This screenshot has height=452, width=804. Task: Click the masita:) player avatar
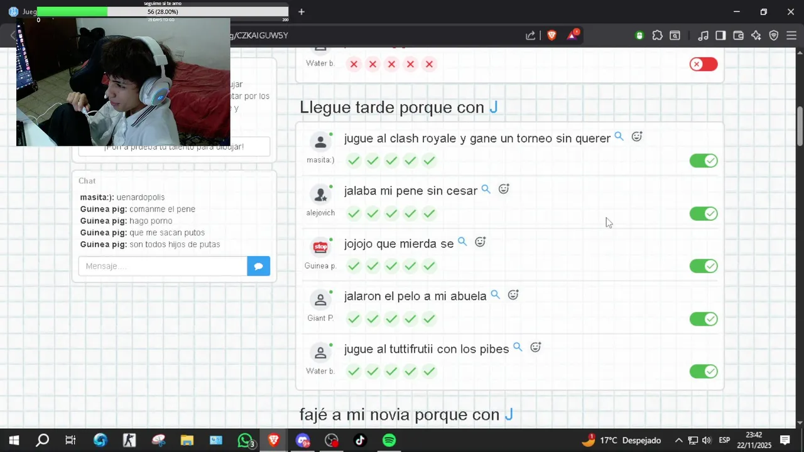[x=320, y=142]
